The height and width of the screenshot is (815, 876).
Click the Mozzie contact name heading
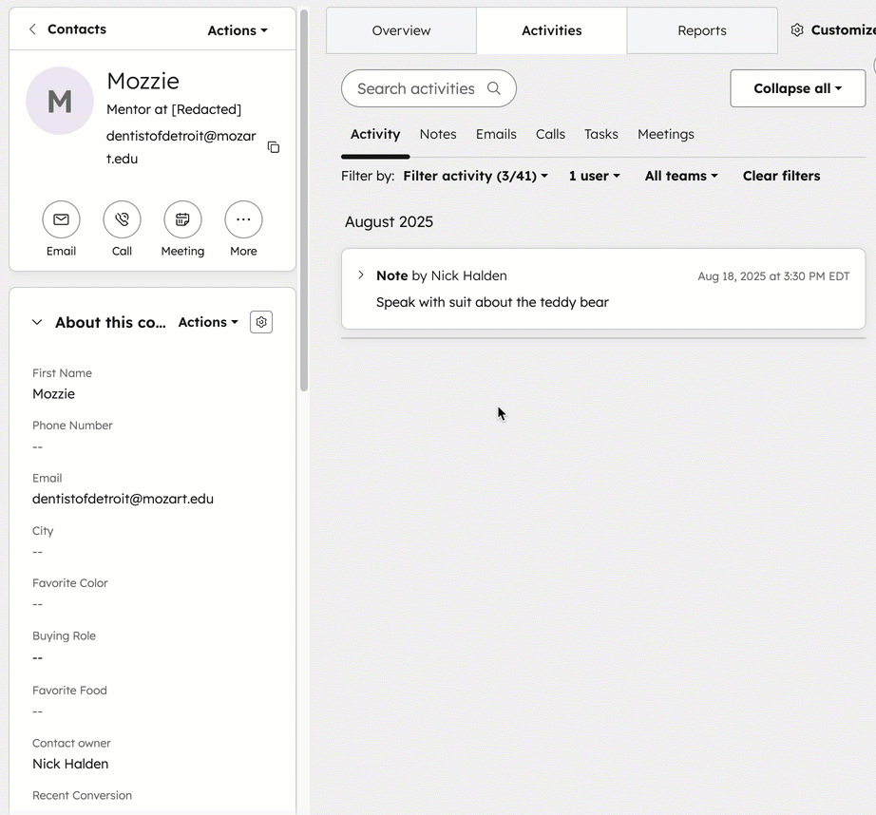click(x=143, y=81)
